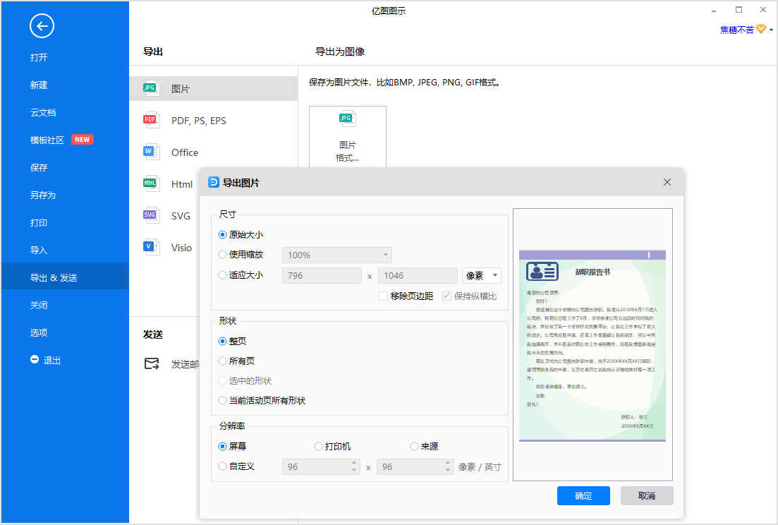Viewport: 778px width, 525px height.
Task: Select 适应大小 radio option
Action: [x=222, y=274]
